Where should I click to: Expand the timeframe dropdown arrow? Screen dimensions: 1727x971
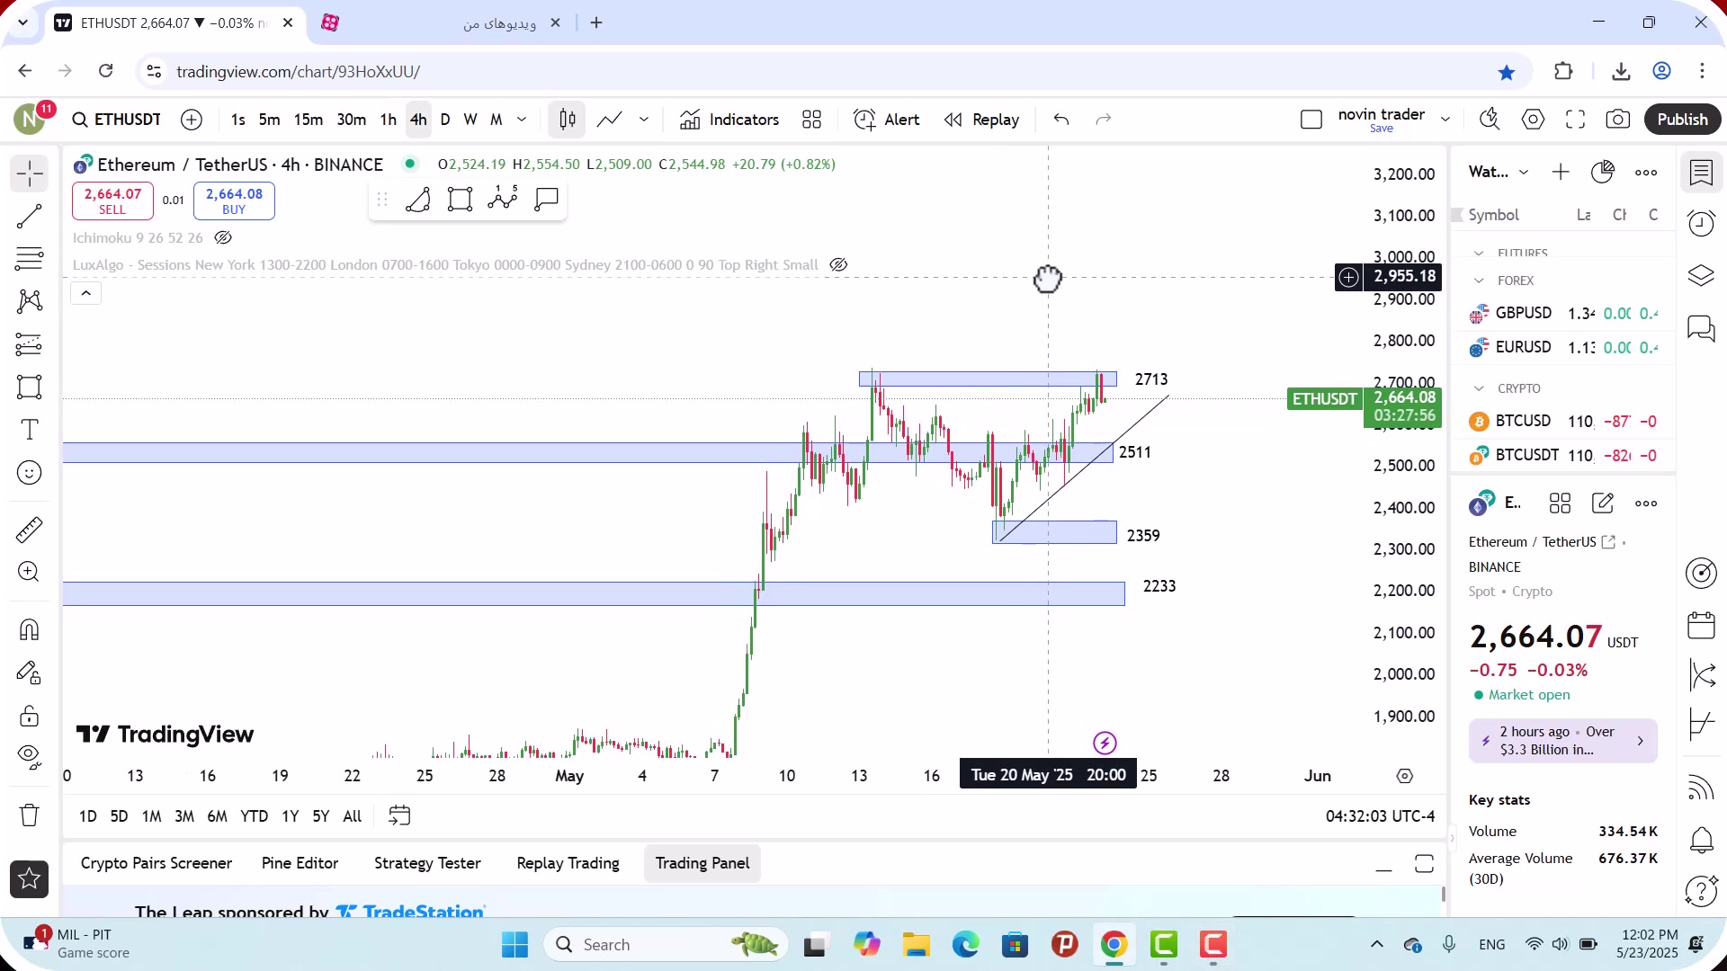[x=522, y=120]
